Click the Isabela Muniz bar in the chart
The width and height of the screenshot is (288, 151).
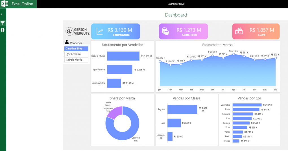coord(123,56)
